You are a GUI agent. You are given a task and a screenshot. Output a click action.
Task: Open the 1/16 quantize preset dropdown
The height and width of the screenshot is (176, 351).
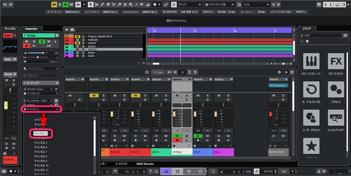(x=256, y=4)
